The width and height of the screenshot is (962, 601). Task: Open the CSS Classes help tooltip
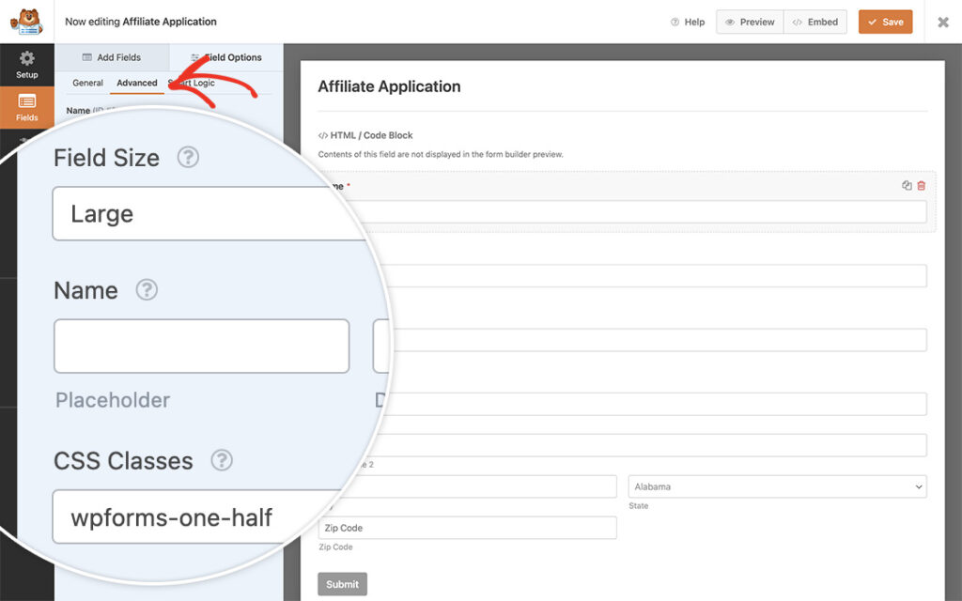pyautogui.click(x=223, y=461)
